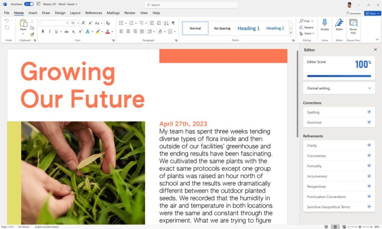Toggle the Clarity refinement checkmark
The width and height of the screenshot is (382, 229).
pyautogui.click(x=369, y=145)
